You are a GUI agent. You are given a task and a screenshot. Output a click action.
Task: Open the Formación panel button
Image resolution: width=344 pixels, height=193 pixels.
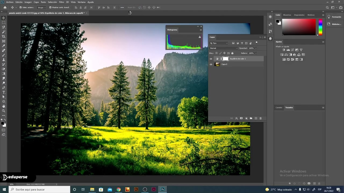[334, 17]
